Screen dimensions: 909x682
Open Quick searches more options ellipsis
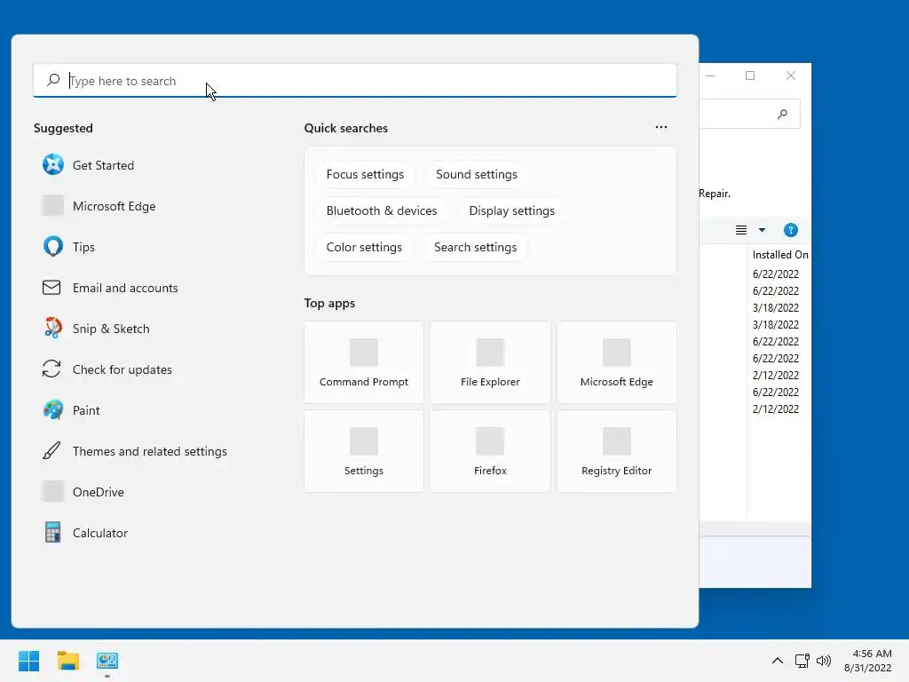pyautogui.click(x=660, y=127)
